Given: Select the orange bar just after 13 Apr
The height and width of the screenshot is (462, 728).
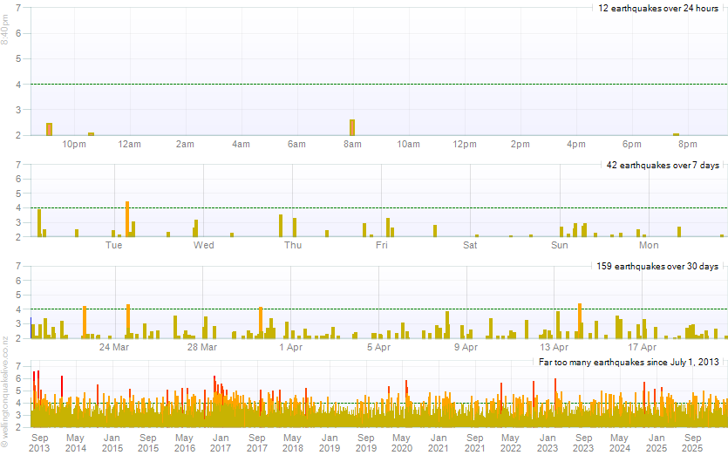Looking at the screenshot, I should coord(580,320).
